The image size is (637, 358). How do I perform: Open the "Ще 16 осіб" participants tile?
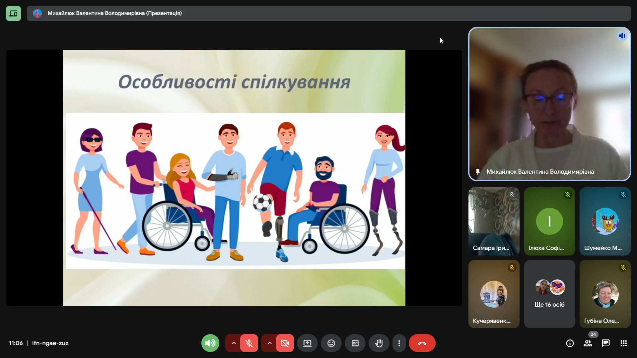(549, 294)
